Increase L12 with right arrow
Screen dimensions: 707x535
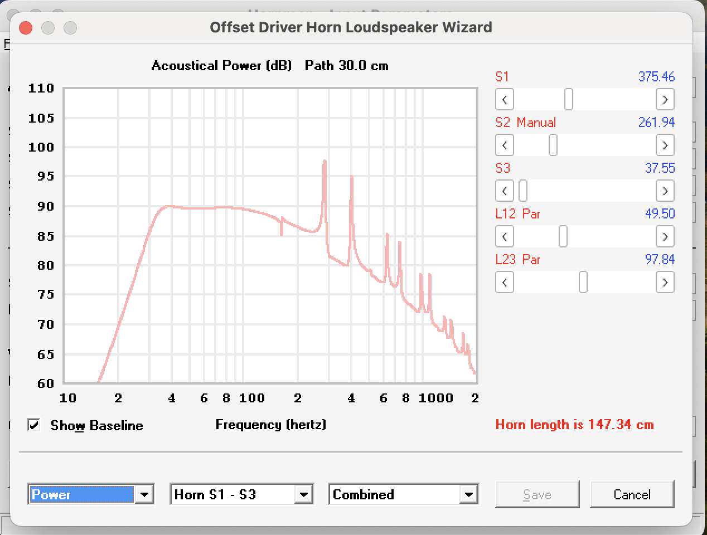(665, 237)
